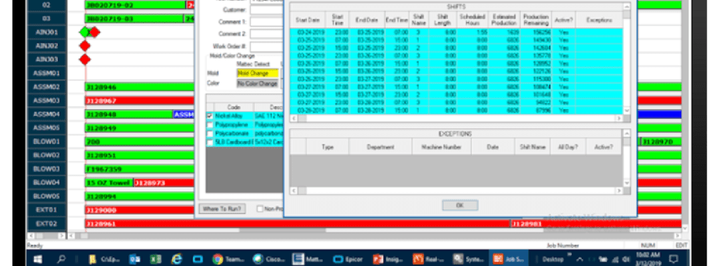Click the Production Remaining column header
The height and width of the screenshot is (266, 719).
point(535,20)
